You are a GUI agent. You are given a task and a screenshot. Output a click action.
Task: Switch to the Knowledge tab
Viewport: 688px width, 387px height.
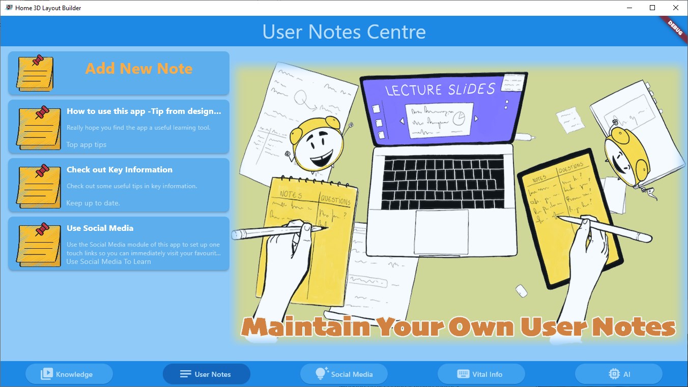point(69,373)
